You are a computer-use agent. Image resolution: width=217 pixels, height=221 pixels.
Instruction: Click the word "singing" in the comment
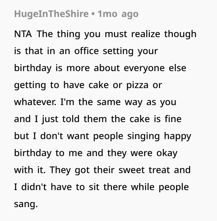pos(144,136)
